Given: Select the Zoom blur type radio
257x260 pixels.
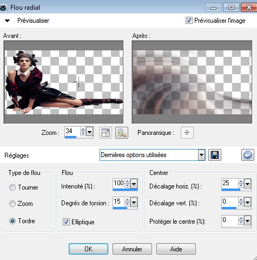Looking at the screenshot, I should [12, 204].
